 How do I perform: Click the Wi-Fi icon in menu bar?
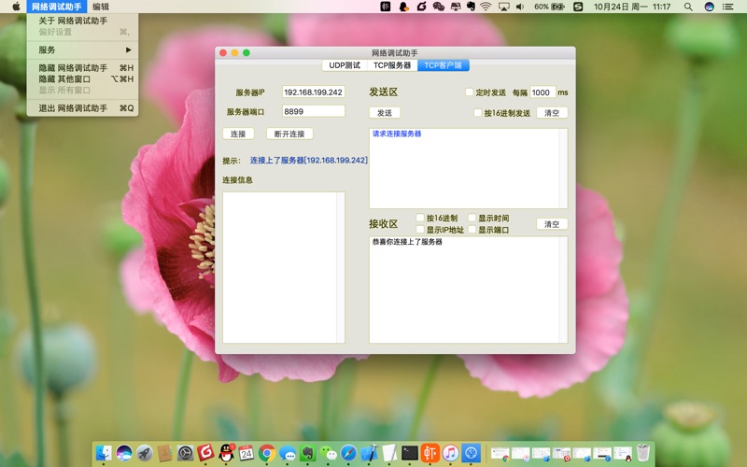pos(485,7)
